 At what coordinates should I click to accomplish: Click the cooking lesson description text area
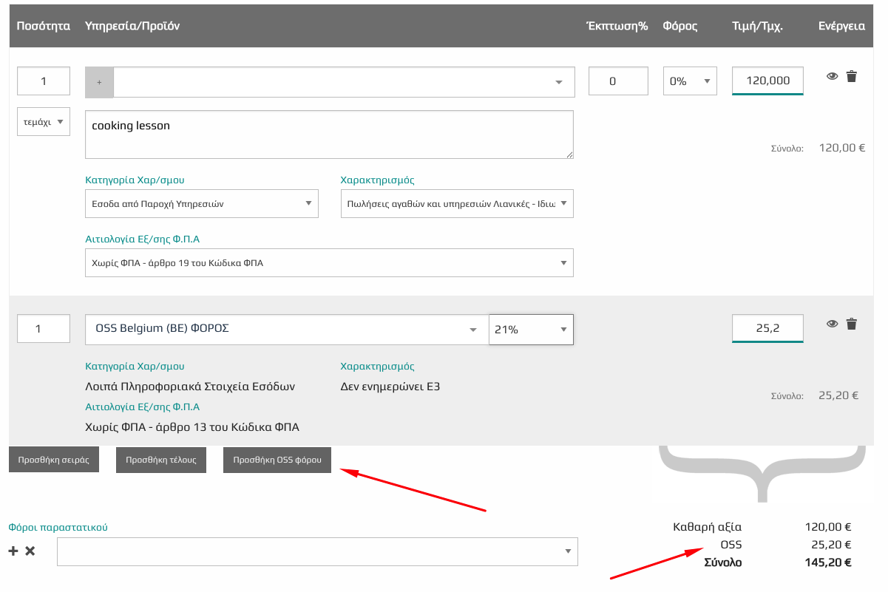329,135
